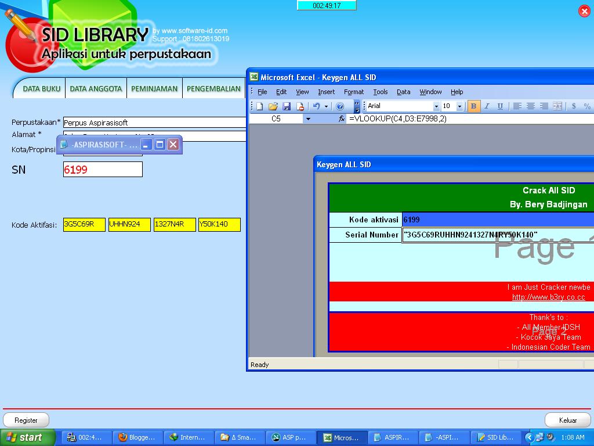This screenshot has height=446, width=594.
Task: Switch to 002:4... timer taskbar item
Action: [x=87, y=437]
